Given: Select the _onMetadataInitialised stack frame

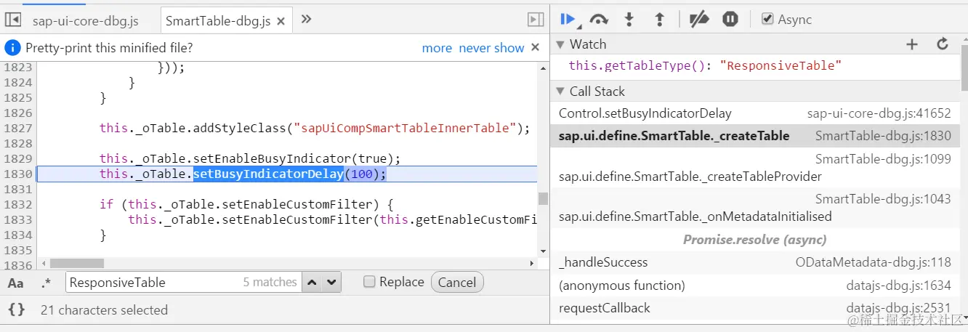Looking at the screenshot, I should click(x=754, y=208).
